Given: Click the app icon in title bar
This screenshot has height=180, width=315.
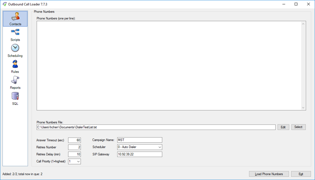Looking at the screenshot, I should [5, 4].
